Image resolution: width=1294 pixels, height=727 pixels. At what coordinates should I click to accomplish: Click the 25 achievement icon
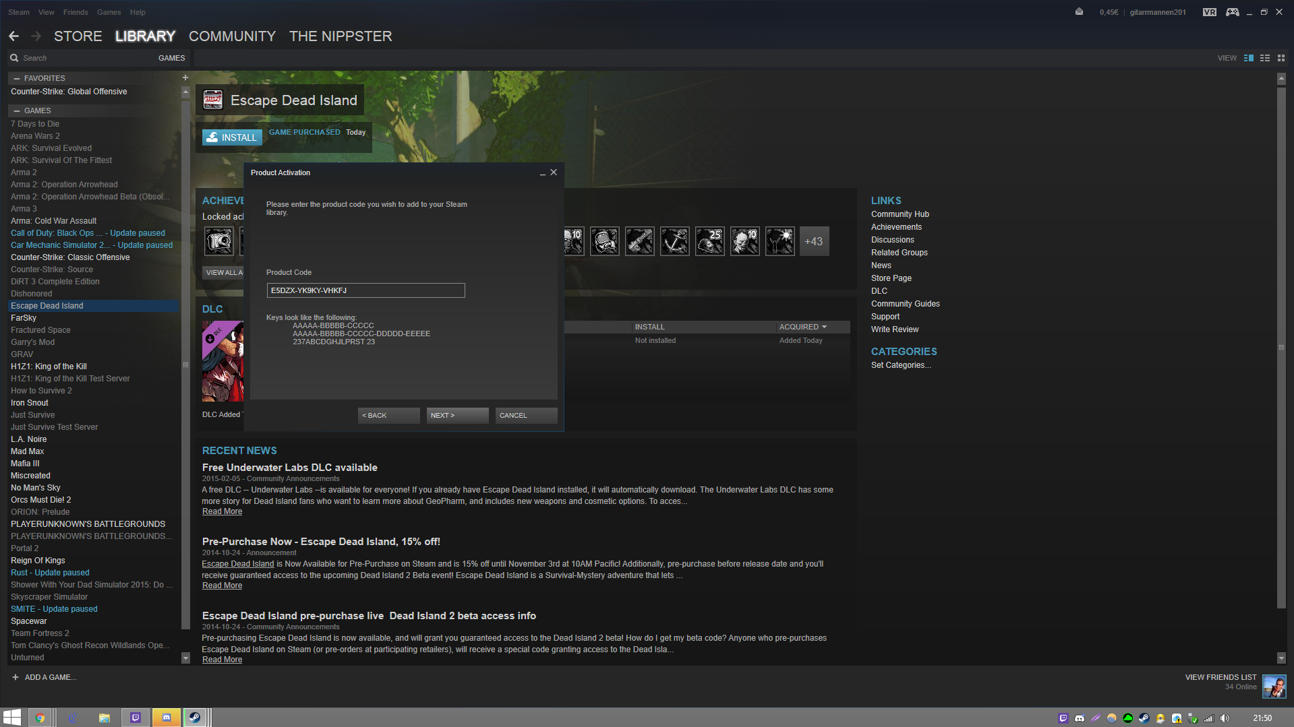tap(710, 241)
